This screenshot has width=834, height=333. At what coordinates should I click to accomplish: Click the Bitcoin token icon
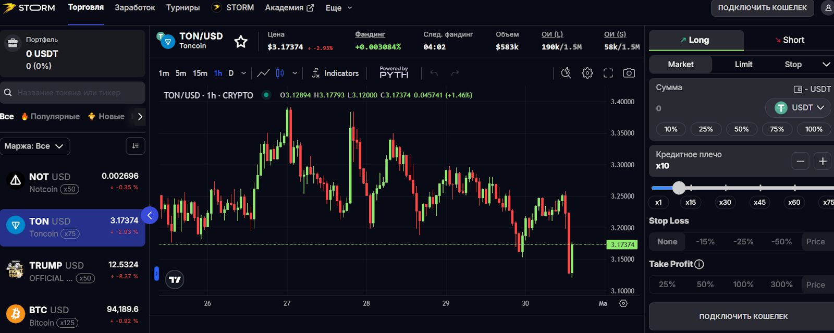tap(16, 314)
